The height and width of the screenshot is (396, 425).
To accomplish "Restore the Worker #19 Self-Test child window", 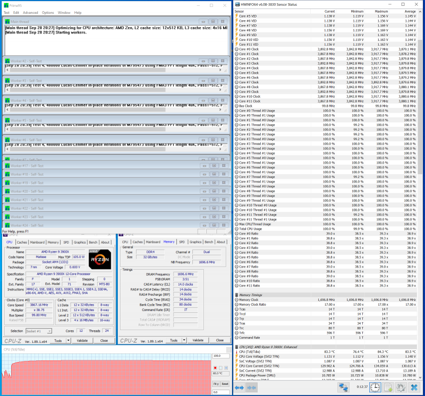I will pos(214,183).
